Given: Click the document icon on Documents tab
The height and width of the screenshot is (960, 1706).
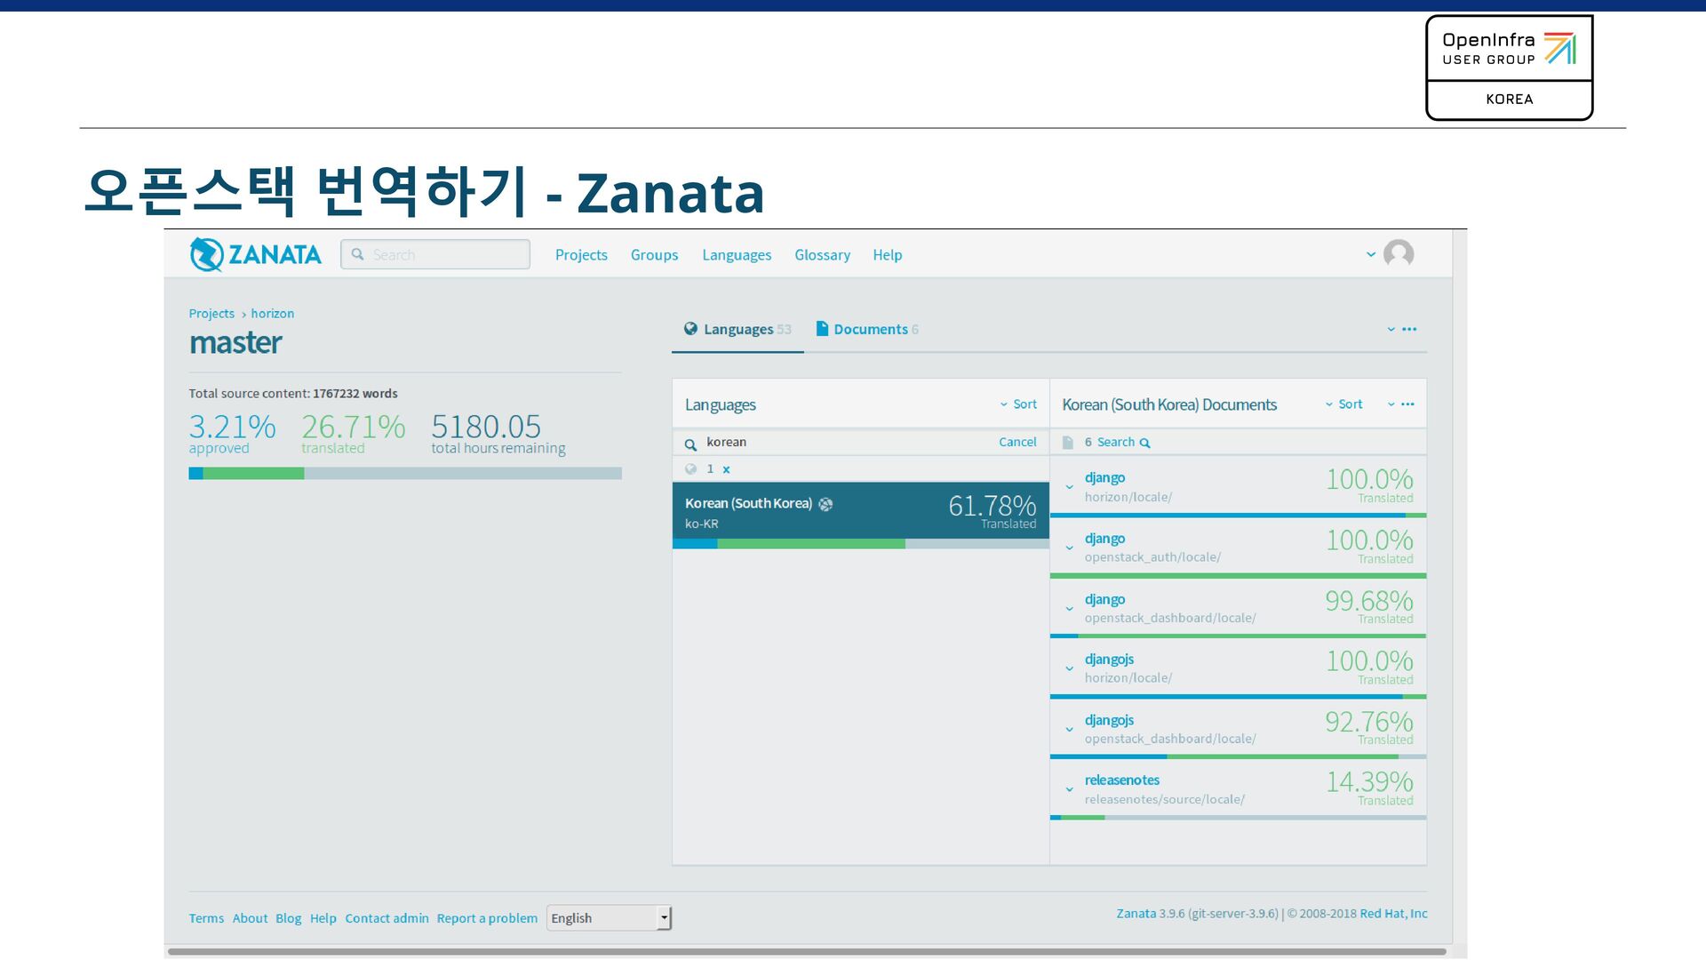Looking at the screenshot, I should click(x=822, y=329).
